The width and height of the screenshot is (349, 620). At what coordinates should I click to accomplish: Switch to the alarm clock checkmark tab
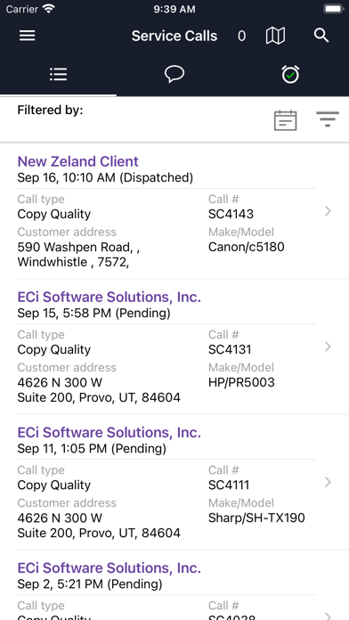(x=290, y=74)
